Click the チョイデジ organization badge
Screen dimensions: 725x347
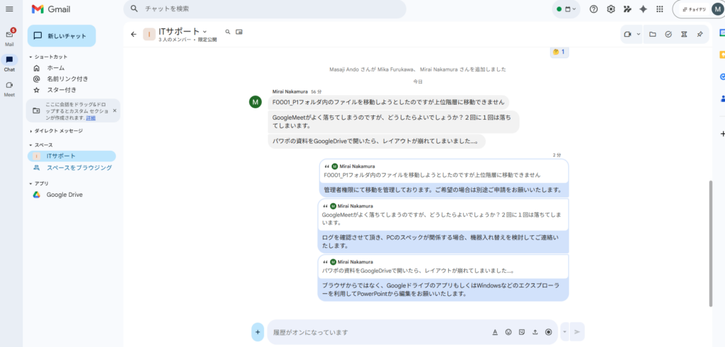pyautogui.click(x=694, y=8)
